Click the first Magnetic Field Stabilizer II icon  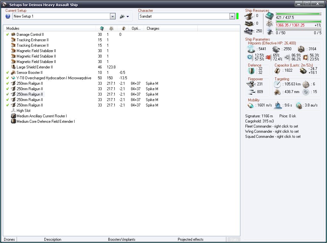pos(13,51)
